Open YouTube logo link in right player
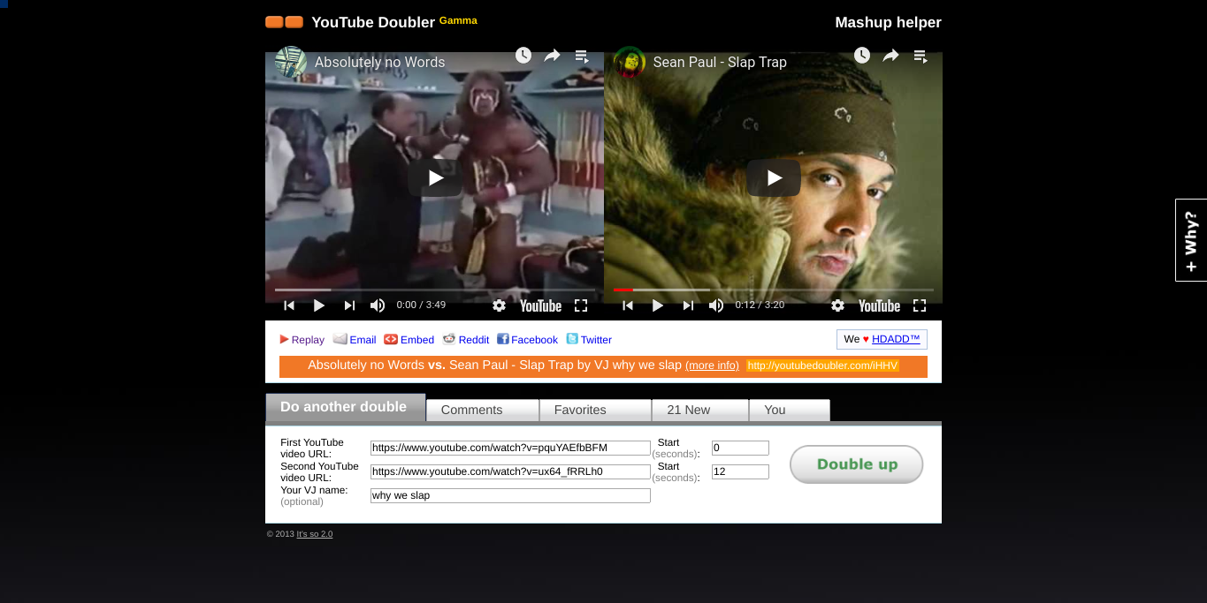 click(x=879, y=305)
